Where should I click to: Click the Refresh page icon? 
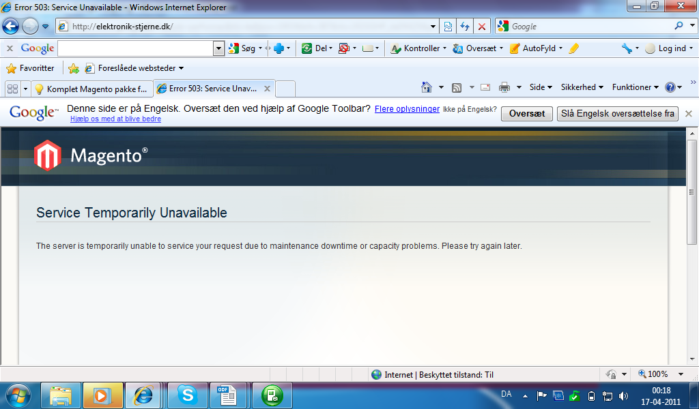[x=465, y=27]
